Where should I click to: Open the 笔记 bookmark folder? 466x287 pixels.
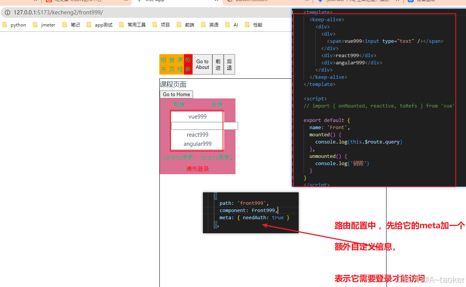[71, 25]
